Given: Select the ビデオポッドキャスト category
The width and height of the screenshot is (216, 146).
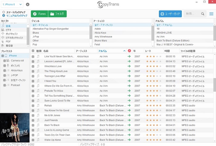Looking at the screenshot, I should click(14, 38).
